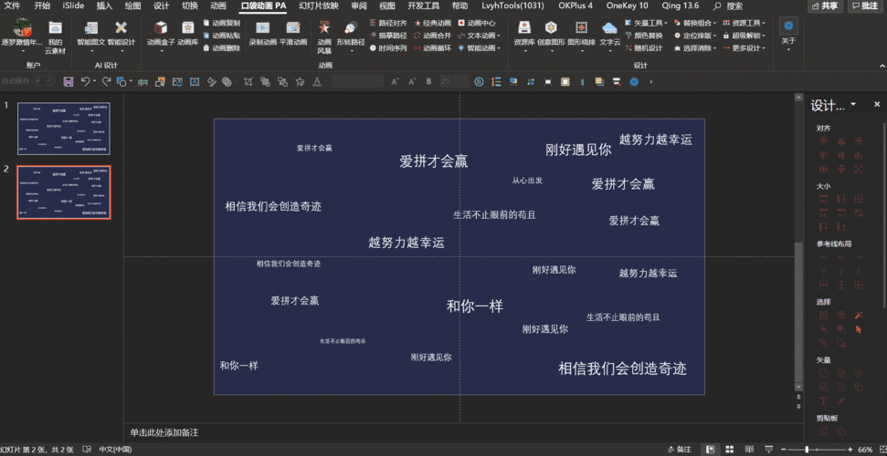The width and height of the screenshot is (887, 456).
Task: Close the 设计 side pane
Action: [x=877, y=105]
